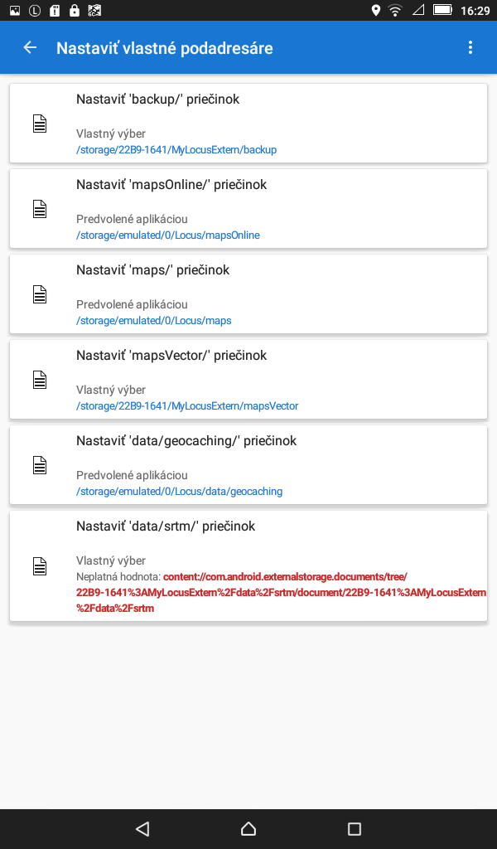Select Nastaviť 'data/srtm/' priečinok item
497x849 pixels.
pyautogui.click(x=166, y=526)
